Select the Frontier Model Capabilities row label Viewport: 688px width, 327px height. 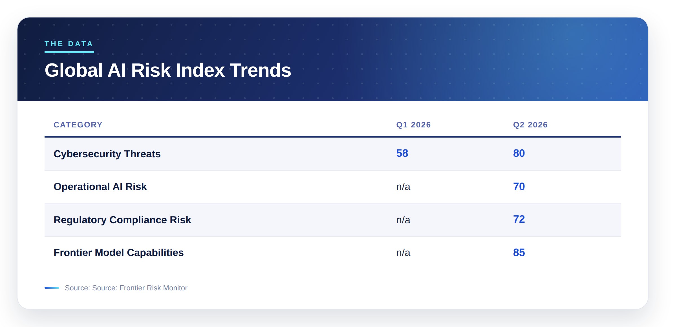[119, 253]
